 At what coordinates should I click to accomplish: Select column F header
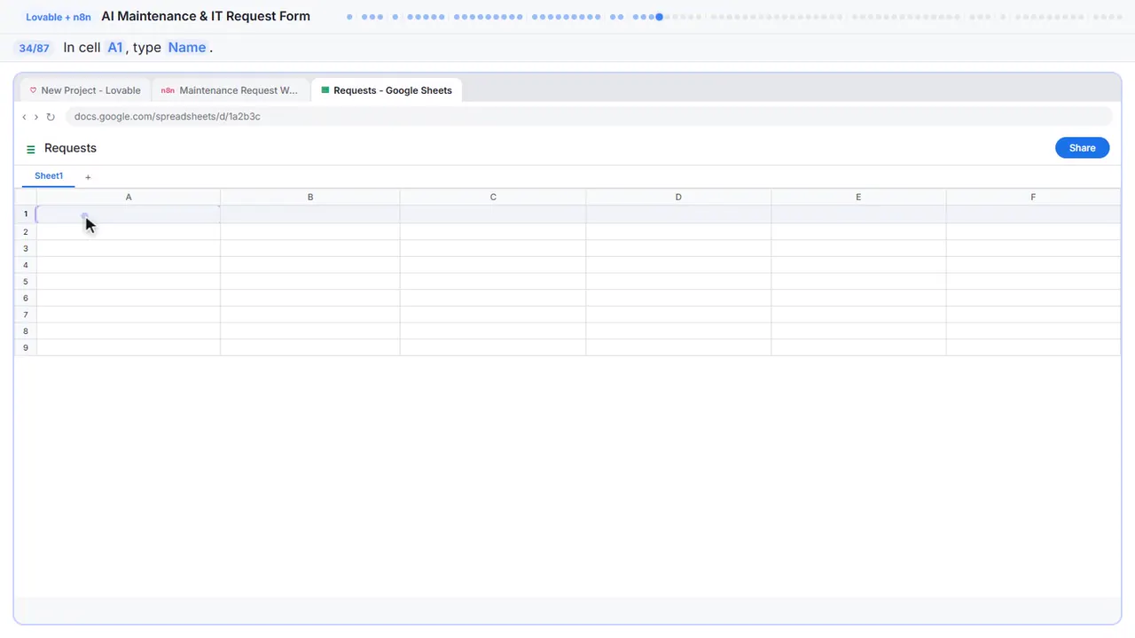click(x=1033, y=197)
